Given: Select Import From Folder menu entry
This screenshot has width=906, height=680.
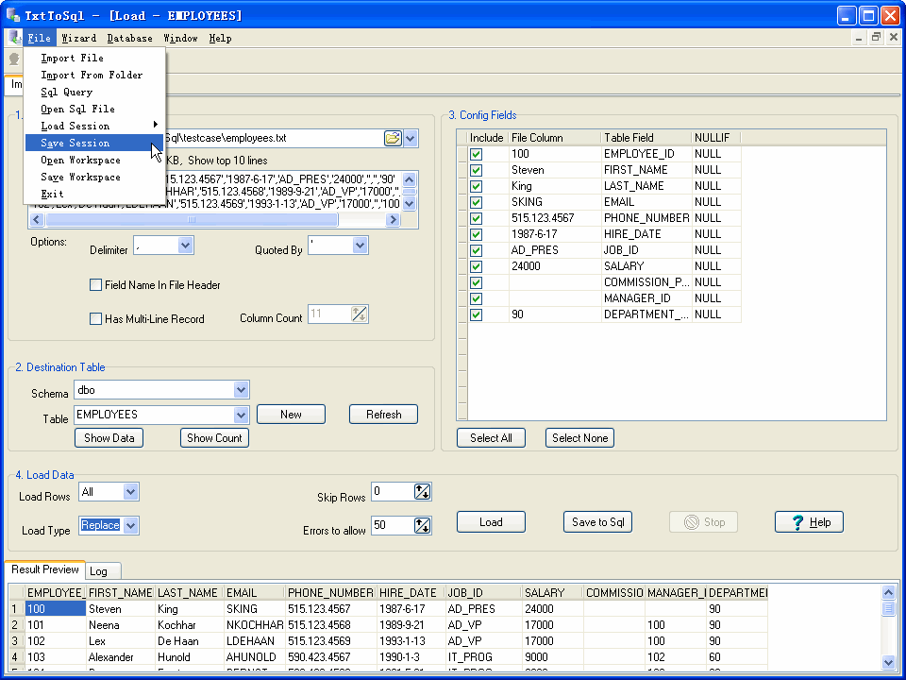Looking at the screenshot, I should (x=94, y=75).
